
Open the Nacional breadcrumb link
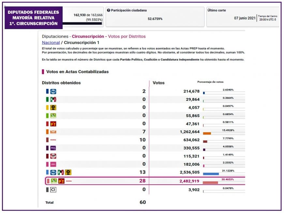point(51,42)
